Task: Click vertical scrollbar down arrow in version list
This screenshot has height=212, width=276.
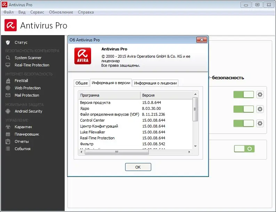Action: pos(195,146)
